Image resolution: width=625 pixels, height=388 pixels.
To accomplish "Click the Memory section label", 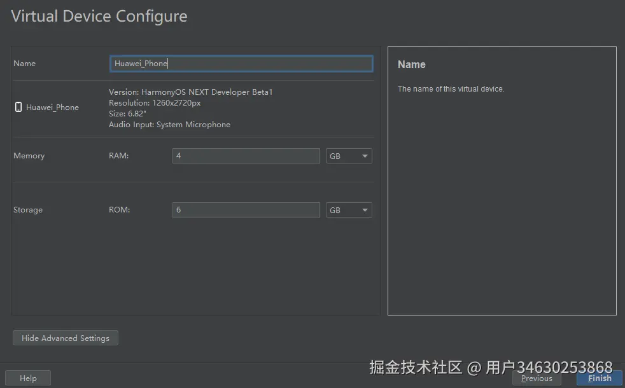I will tap(29, 156).
